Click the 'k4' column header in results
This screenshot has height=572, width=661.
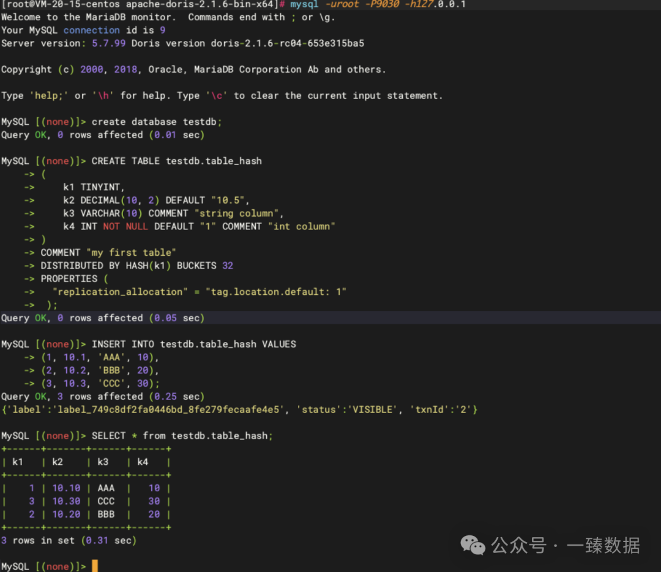[143, 461]
